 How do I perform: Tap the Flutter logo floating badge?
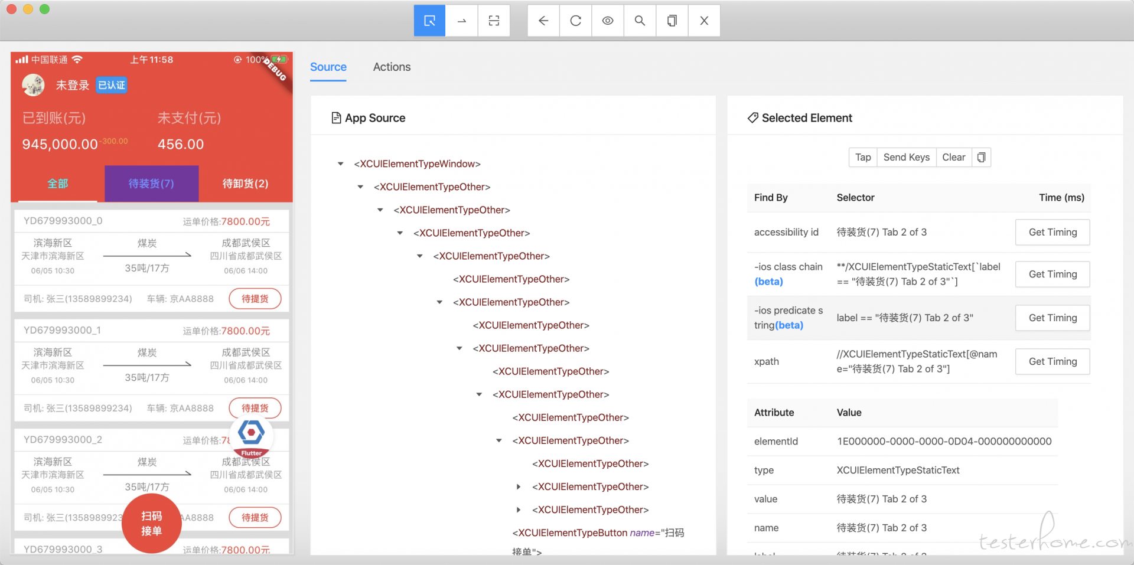252,436
